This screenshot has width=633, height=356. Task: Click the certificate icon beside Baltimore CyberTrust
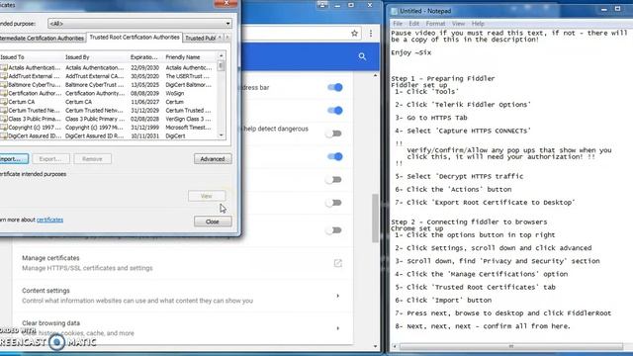pos(4,85)
